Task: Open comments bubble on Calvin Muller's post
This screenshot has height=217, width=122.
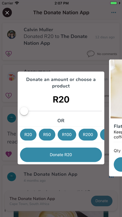Action: 91,54
